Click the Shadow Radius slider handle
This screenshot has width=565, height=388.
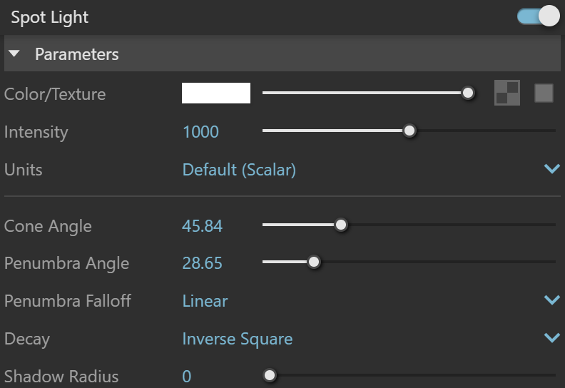pyautogui.click(x=270, y=375)
